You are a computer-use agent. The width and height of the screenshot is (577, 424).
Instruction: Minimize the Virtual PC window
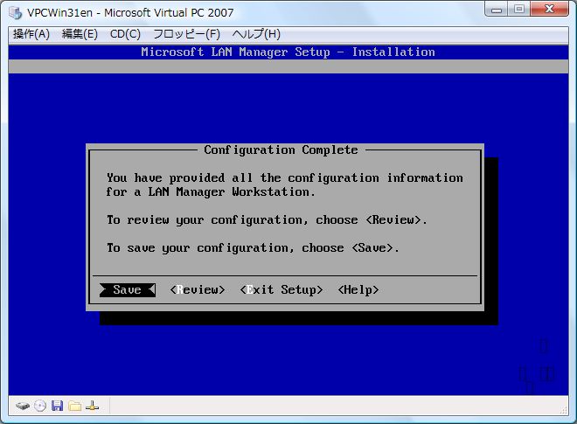coord(497,10)
